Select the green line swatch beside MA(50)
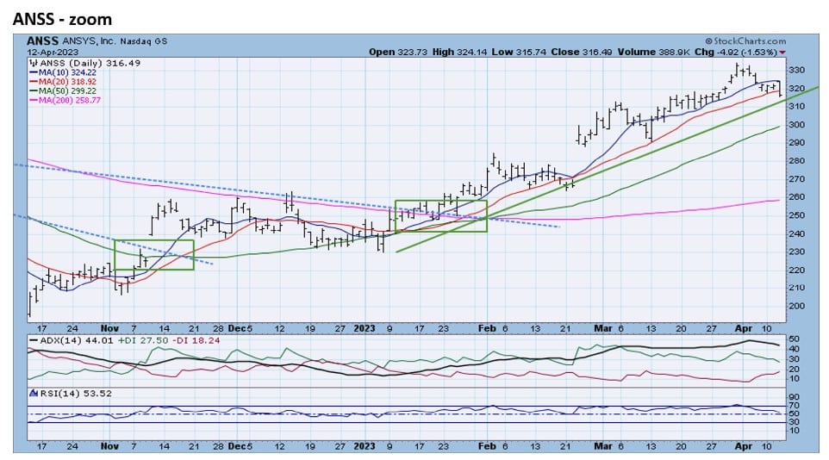The image size is (829, 460). (34, 91)
